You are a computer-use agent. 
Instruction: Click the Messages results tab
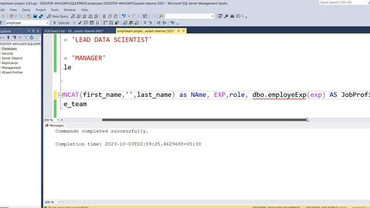coord(54,125)
